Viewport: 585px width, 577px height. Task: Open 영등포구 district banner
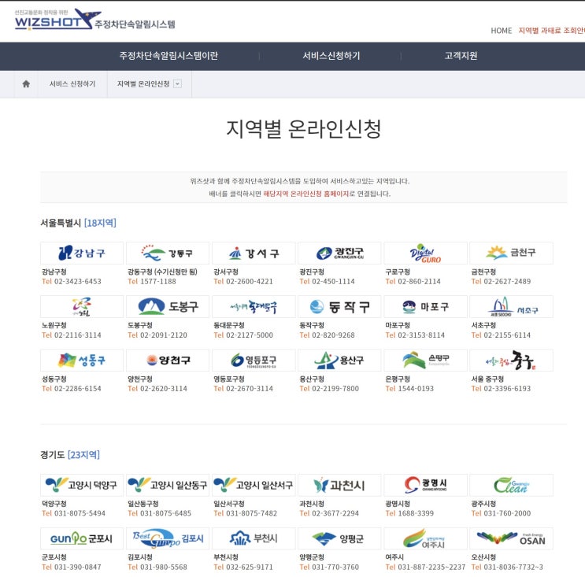tap(254, 361)
